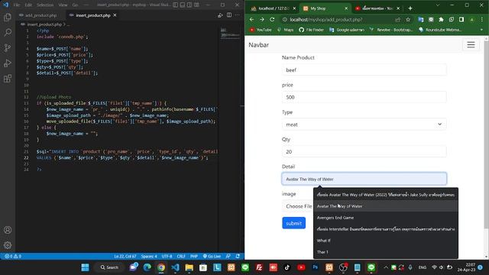Open the Chrome extensions puzzle icon
Image resolution: width=489 pixels, height=275 pixels.
click(441, 20)
